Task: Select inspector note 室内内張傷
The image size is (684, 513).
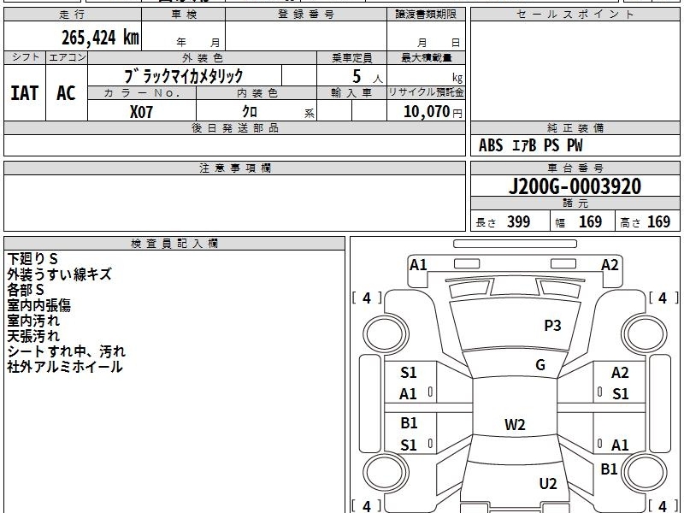Action: [38, 305]
